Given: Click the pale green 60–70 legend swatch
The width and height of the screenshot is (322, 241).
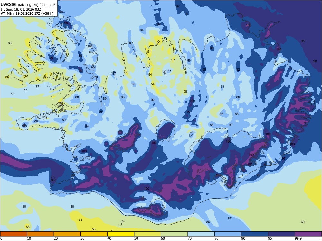Looking at the screenshot, I should click(x=174, y=234).
